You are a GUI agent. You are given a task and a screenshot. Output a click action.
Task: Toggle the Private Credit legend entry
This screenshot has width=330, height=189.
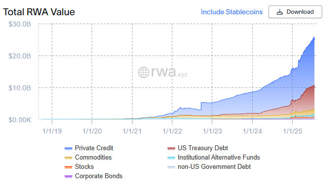point(89,148)
